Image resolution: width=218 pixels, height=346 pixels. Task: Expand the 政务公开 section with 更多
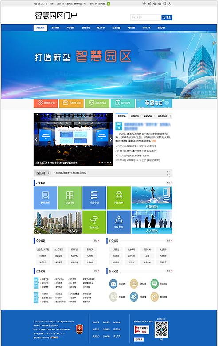coord(97,271)
